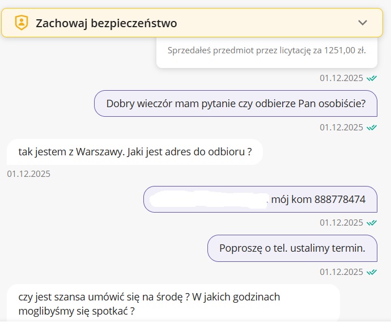Click timestamp below the auction notification
This screenshot has height=322, width=391.
pos(341,78)
